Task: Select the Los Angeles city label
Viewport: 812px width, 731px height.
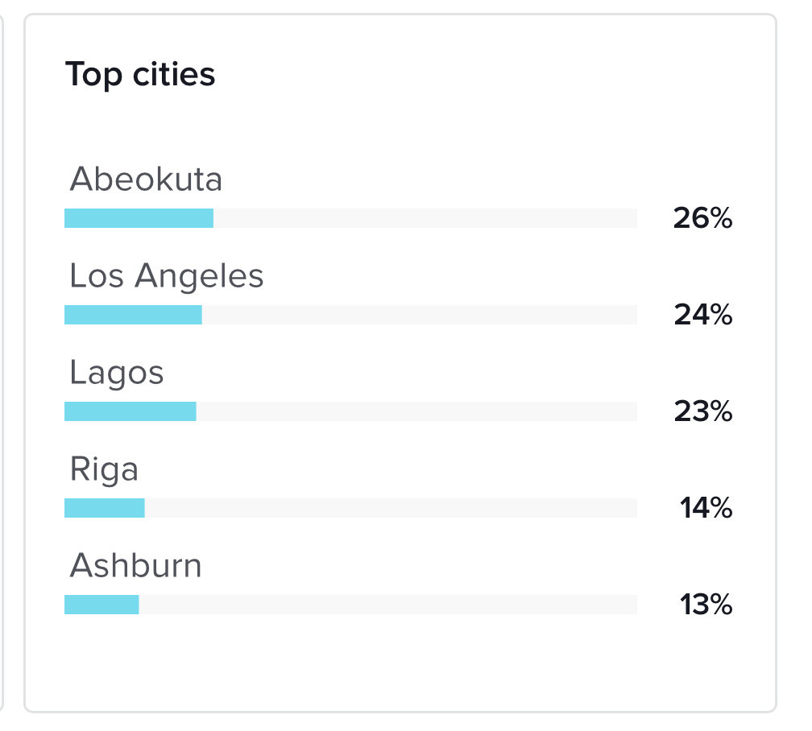Action: [167, 275]
